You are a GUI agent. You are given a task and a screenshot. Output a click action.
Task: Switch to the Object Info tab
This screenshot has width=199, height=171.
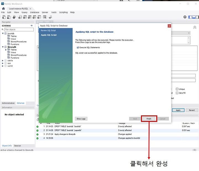7,146
